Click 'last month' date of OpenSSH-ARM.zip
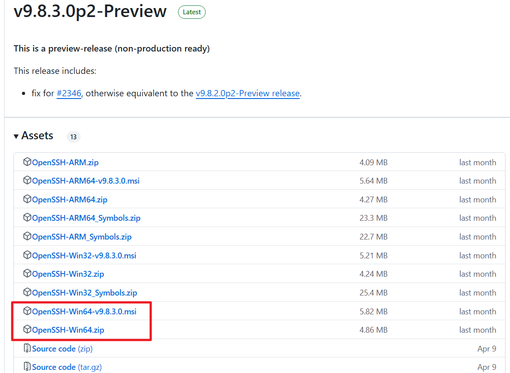The width and height of the screenshot is (510, 373). pyautogui.click(x=477, y=163)
